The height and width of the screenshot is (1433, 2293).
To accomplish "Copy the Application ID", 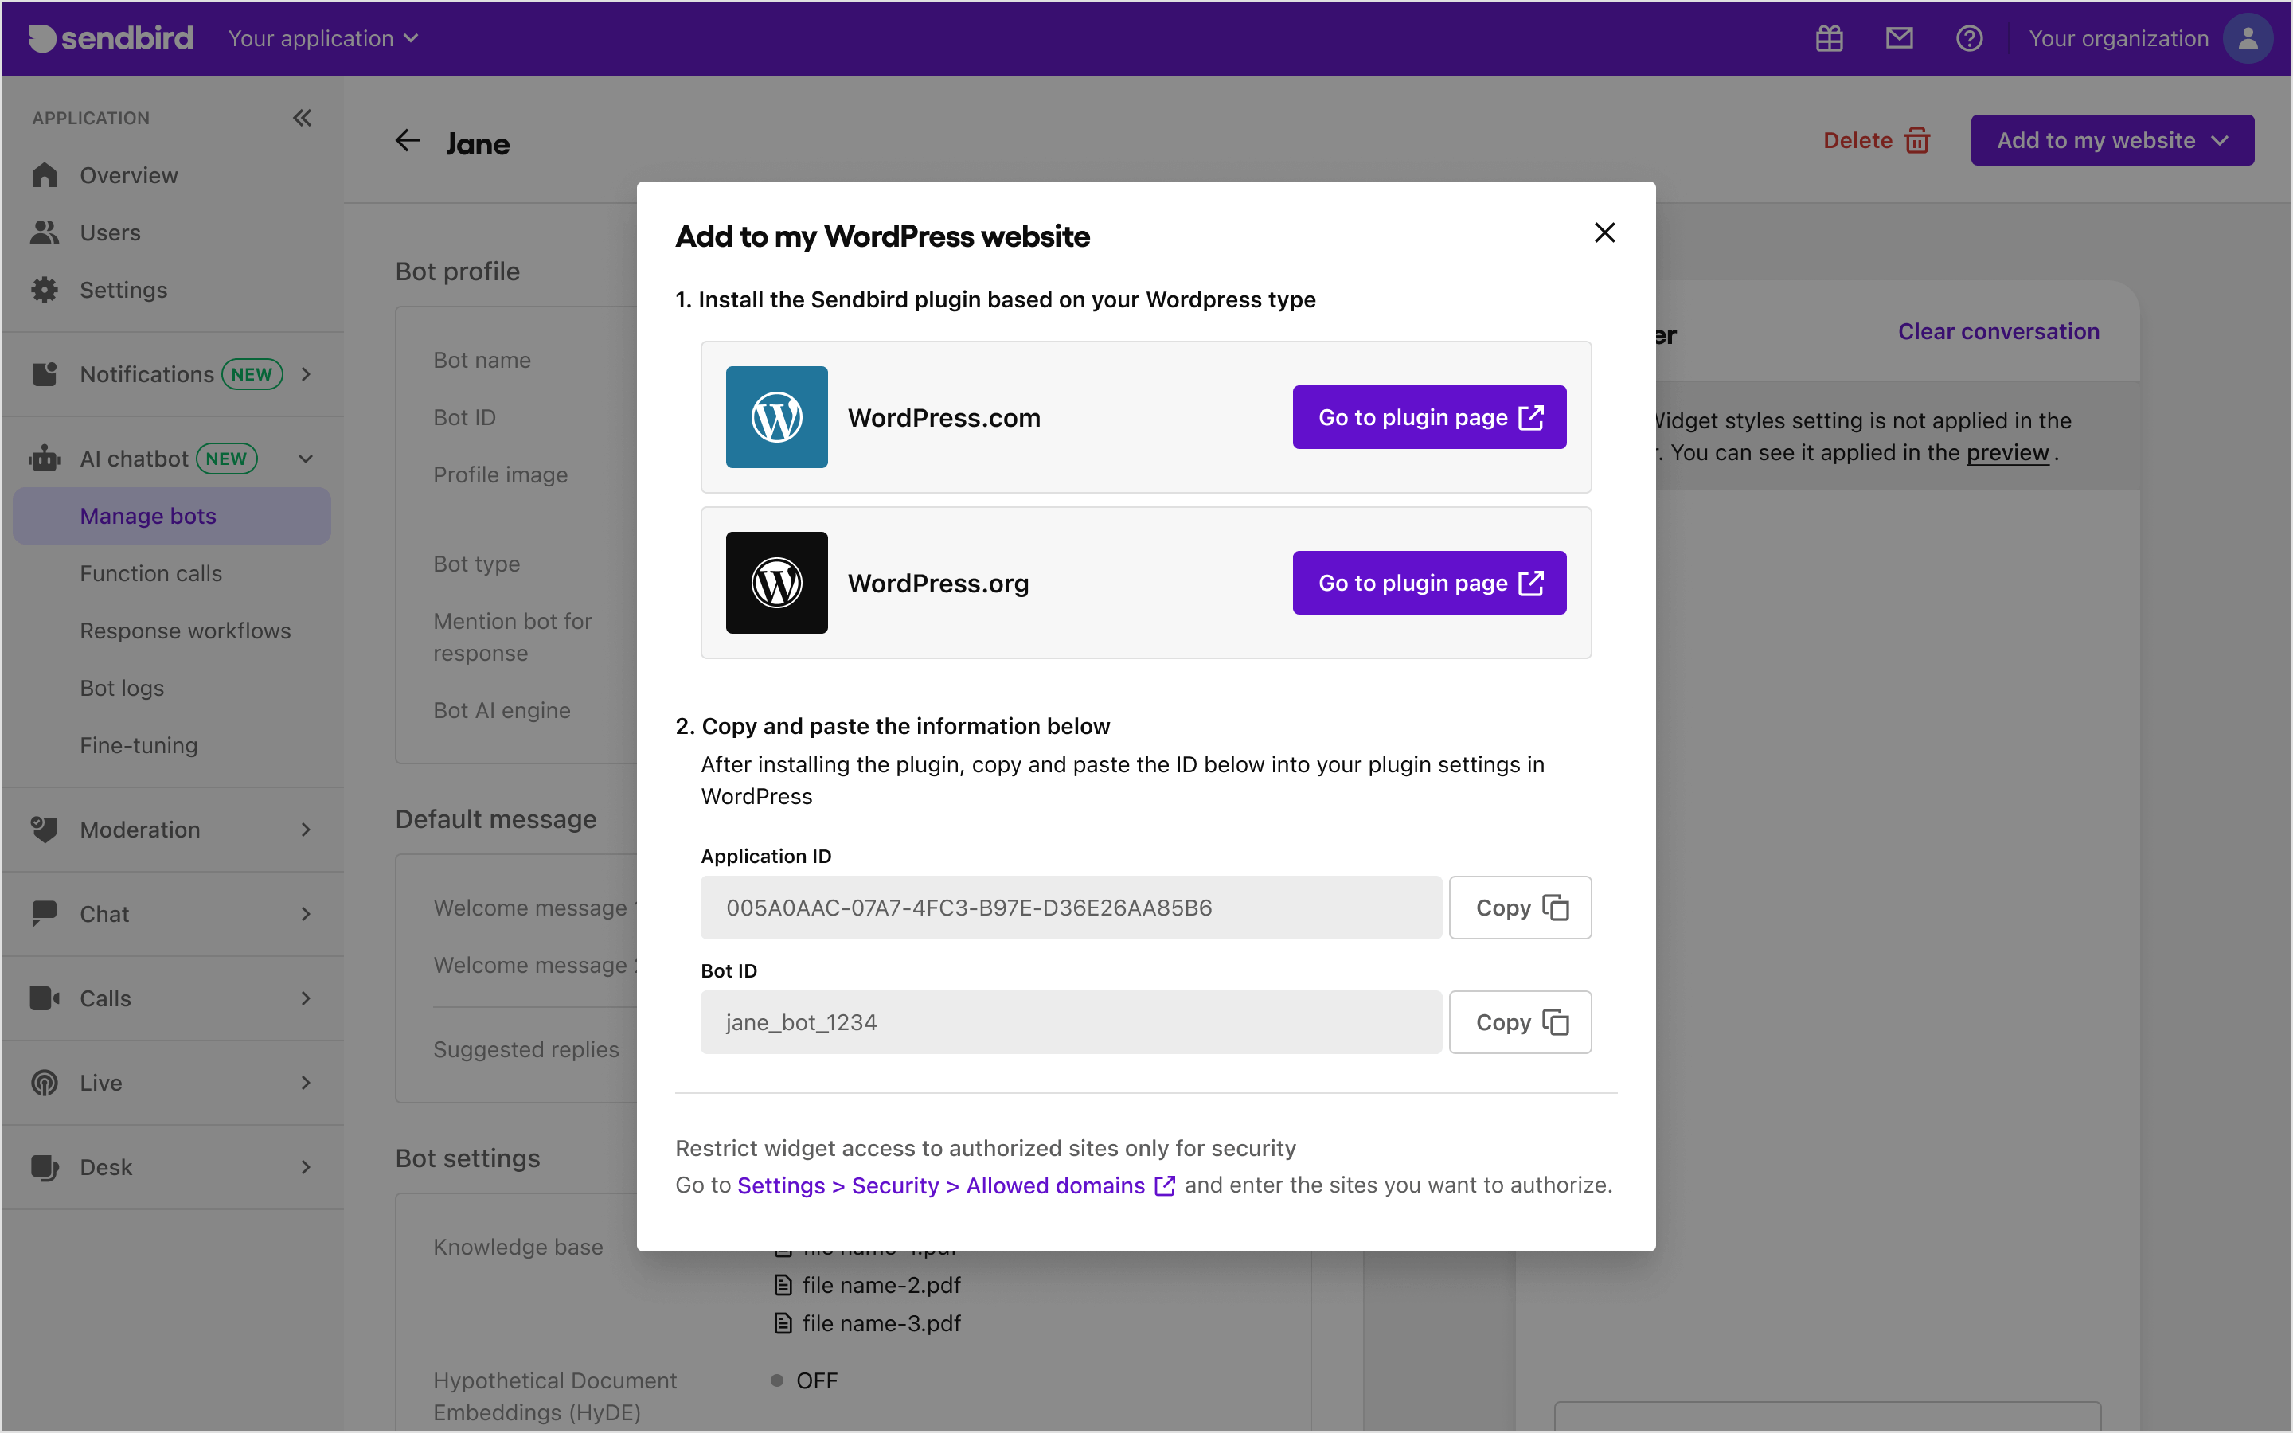I will point(1520,908).
